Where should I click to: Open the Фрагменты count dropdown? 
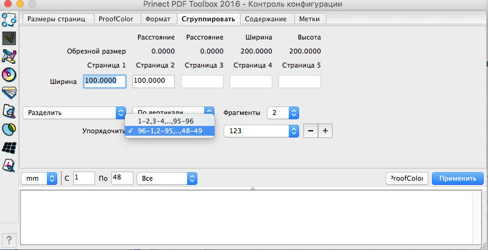coord(283,113)
